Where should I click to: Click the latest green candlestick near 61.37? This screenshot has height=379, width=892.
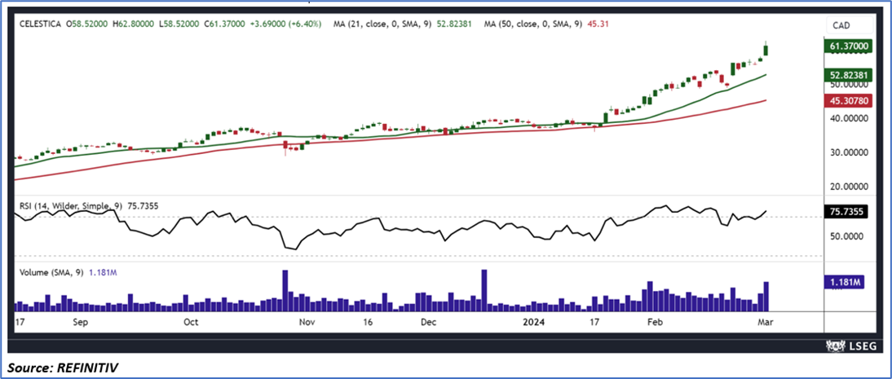[x=766, y=50]
